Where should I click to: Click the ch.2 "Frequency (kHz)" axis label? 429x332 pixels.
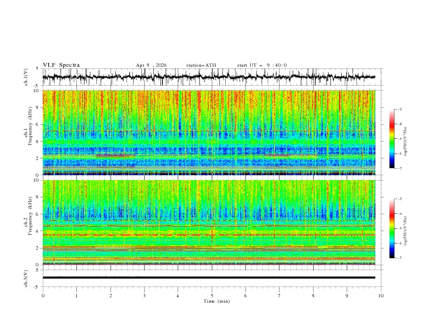click(30, 215)
